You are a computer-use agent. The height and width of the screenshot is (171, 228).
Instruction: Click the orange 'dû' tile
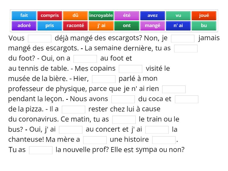coord(75,16)
